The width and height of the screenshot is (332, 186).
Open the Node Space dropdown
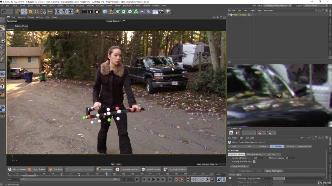277,5
